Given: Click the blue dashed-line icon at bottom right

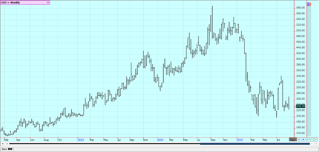Looking at the screenshot, I should 307,140.
